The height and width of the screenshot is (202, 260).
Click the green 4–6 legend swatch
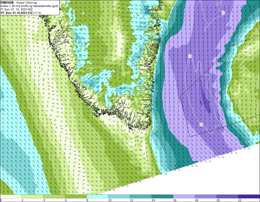pos(54,196)
